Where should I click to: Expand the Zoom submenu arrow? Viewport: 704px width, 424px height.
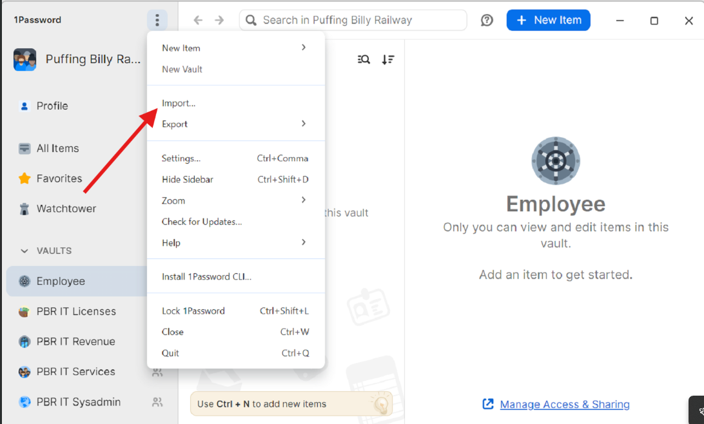304,200
